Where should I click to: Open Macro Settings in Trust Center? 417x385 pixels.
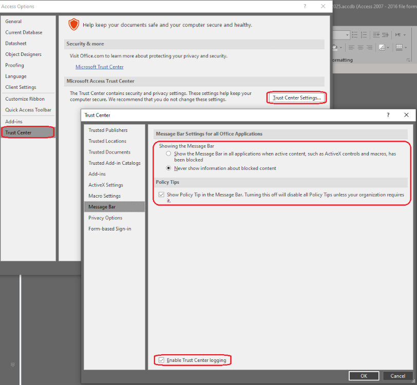click(x=115, y=196)
